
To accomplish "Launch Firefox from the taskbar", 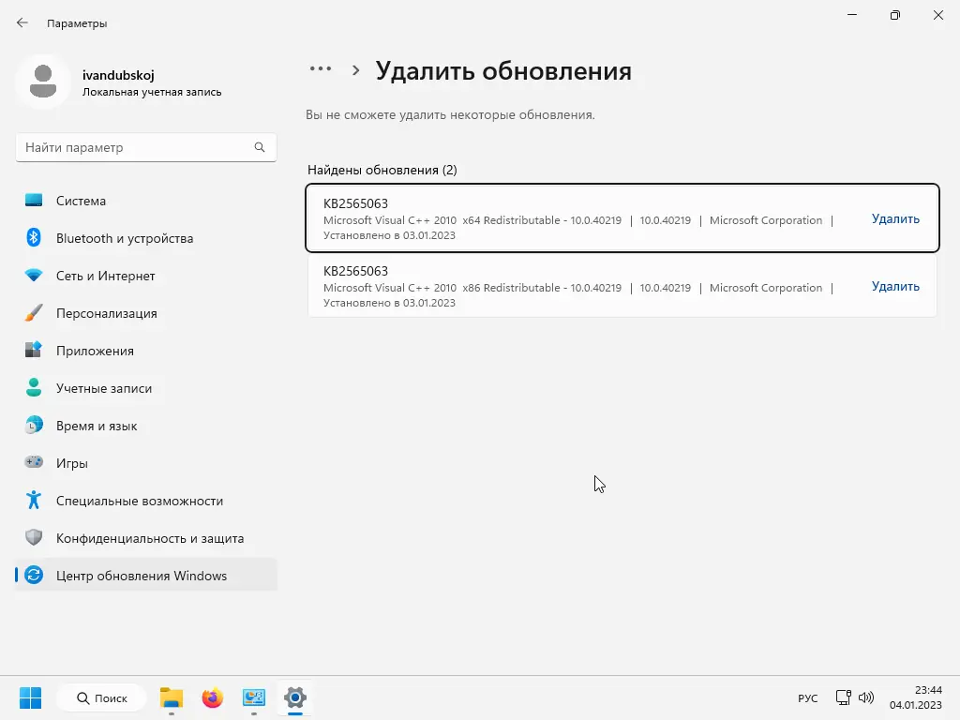I will (212, 697).
